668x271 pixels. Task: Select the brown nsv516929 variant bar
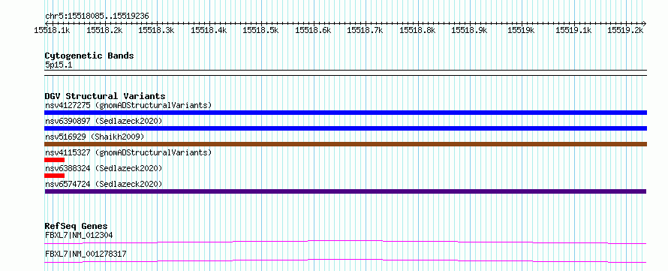pos(345,144)
